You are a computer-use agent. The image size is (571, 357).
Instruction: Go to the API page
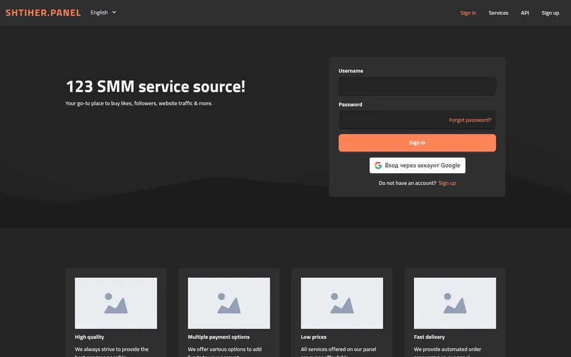(525, 12)
